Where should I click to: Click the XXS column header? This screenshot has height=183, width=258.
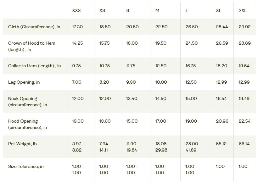[x=76, y=10]
